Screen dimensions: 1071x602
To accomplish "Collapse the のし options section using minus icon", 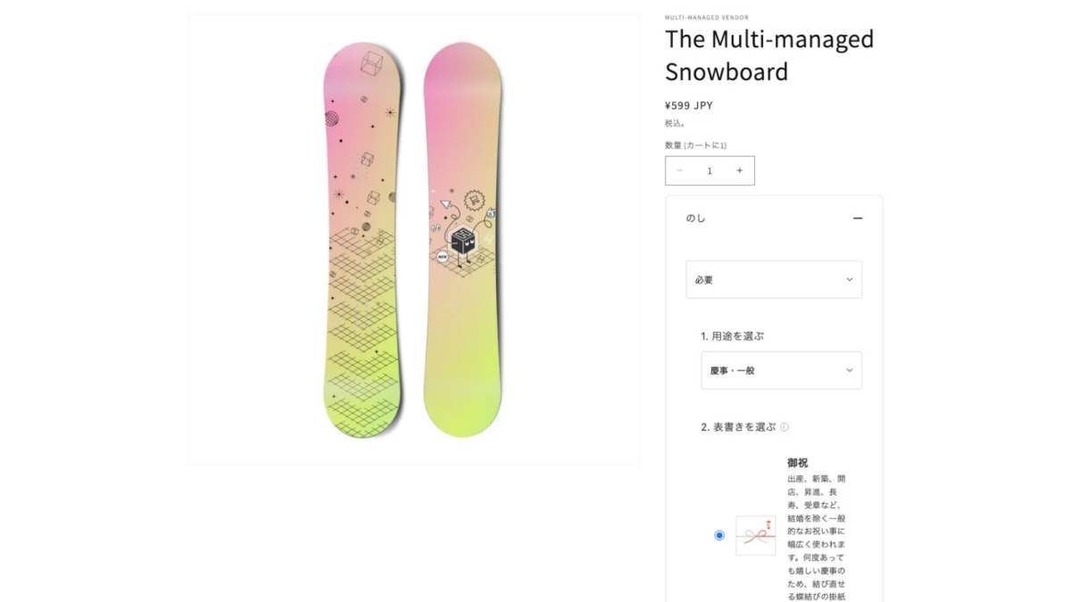I will [857, 218].
